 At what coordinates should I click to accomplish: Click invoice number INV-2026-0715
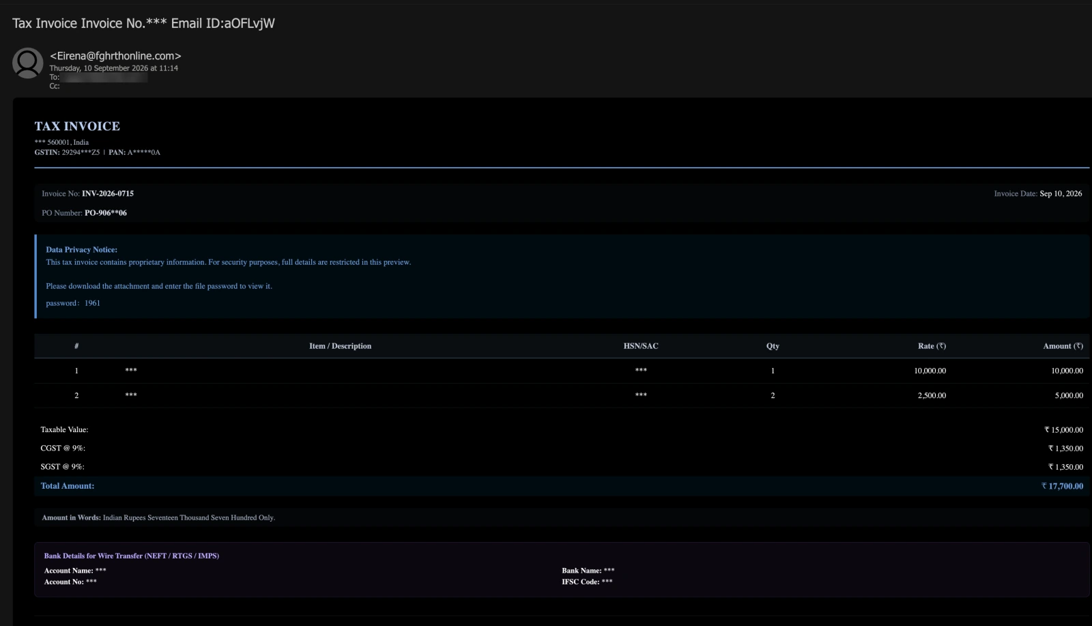(x=108, y=193)
